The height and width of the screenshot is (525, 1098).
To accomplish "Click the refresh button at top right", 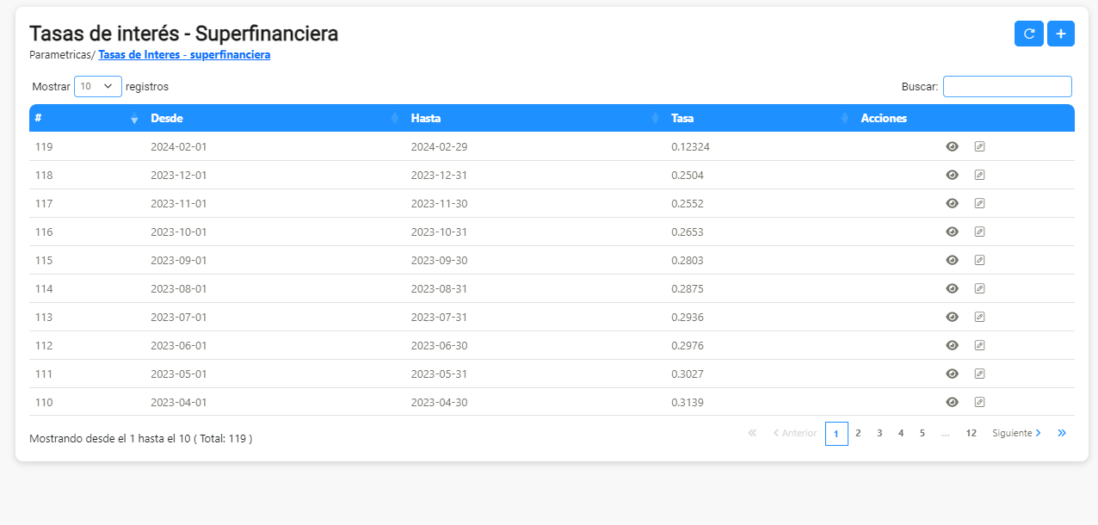I will [1029, 34].
